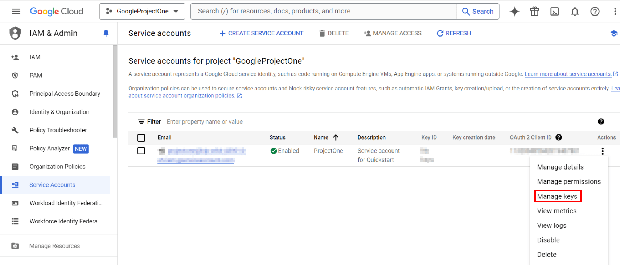This screenshot has height=265, width=620.
Task: Click the Policy Troubleshooter wrench icon
Action: click(x=15, y=130)
